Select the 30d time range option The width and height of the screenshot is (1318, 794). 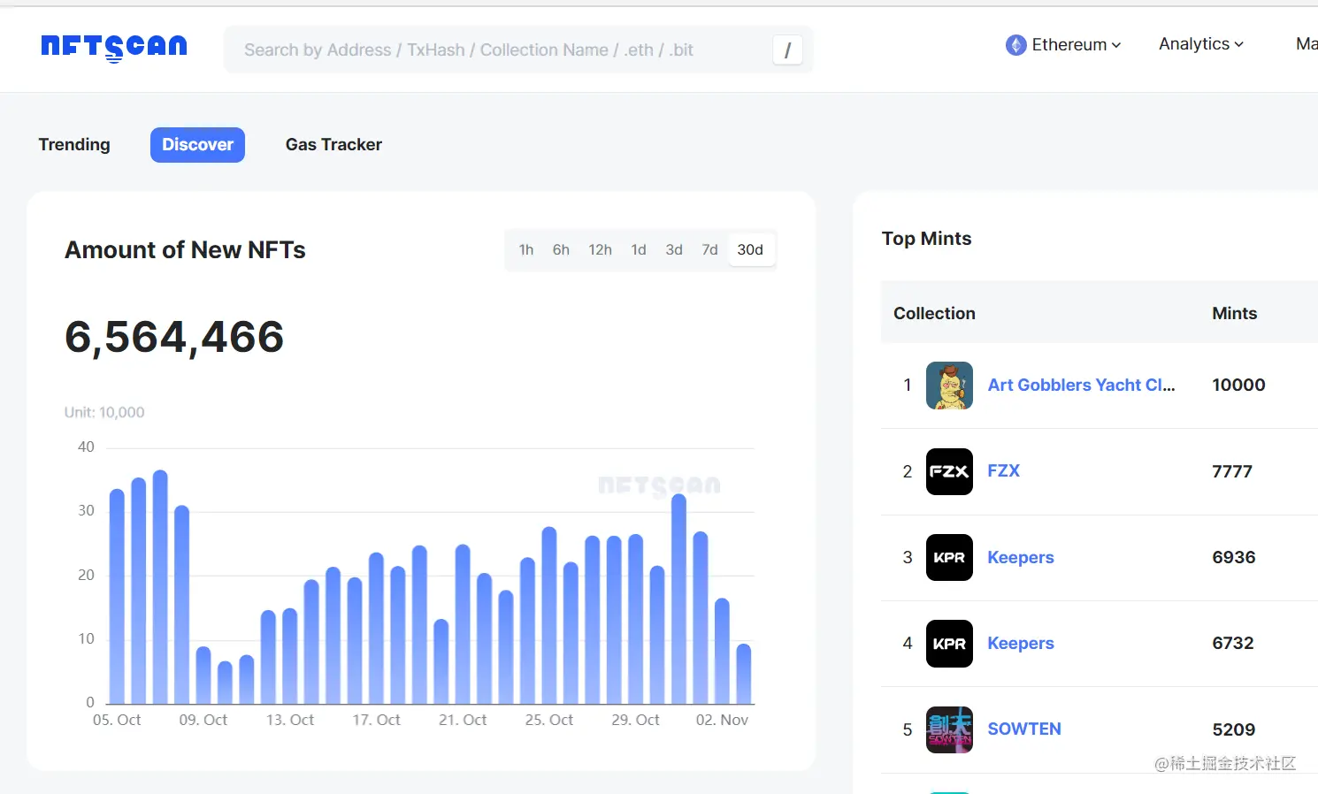pos(750,250)
